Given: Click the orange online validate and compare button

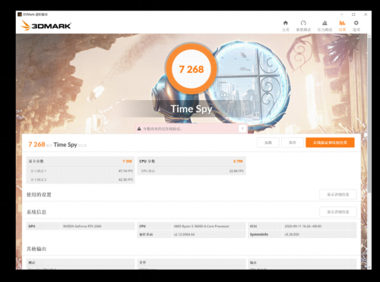Looking at the screenshot, I should tap(330, 143).
